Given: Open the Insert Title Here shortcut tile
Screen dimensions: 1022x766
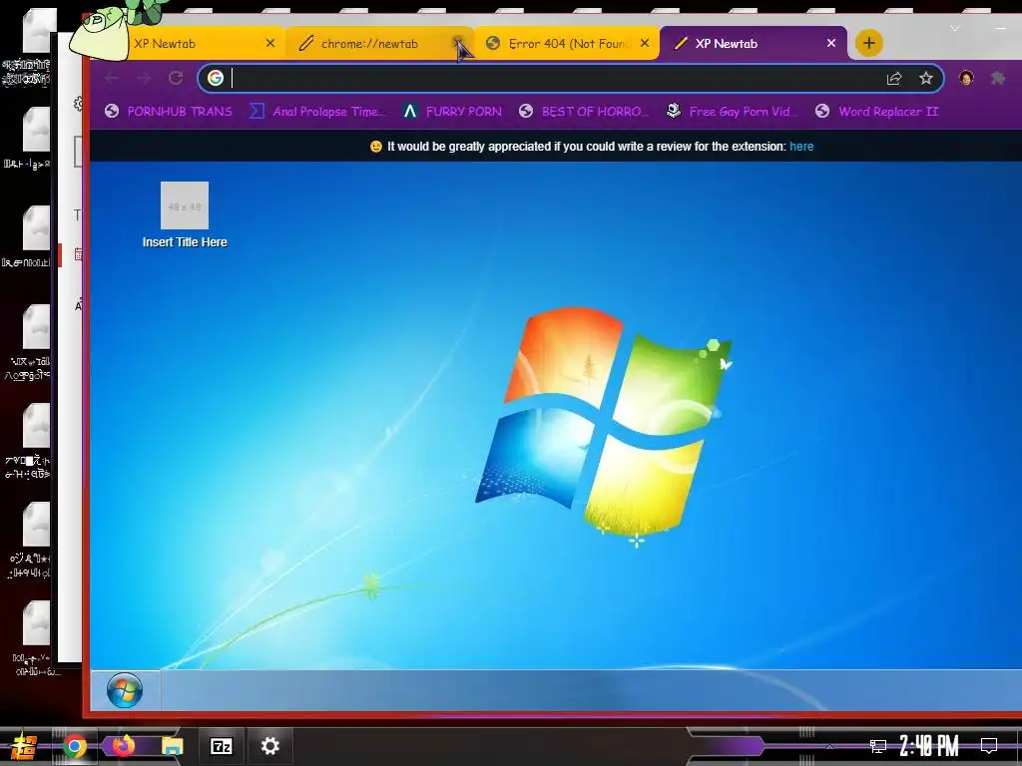Looking at the screenshot, I should click(185, 215).
